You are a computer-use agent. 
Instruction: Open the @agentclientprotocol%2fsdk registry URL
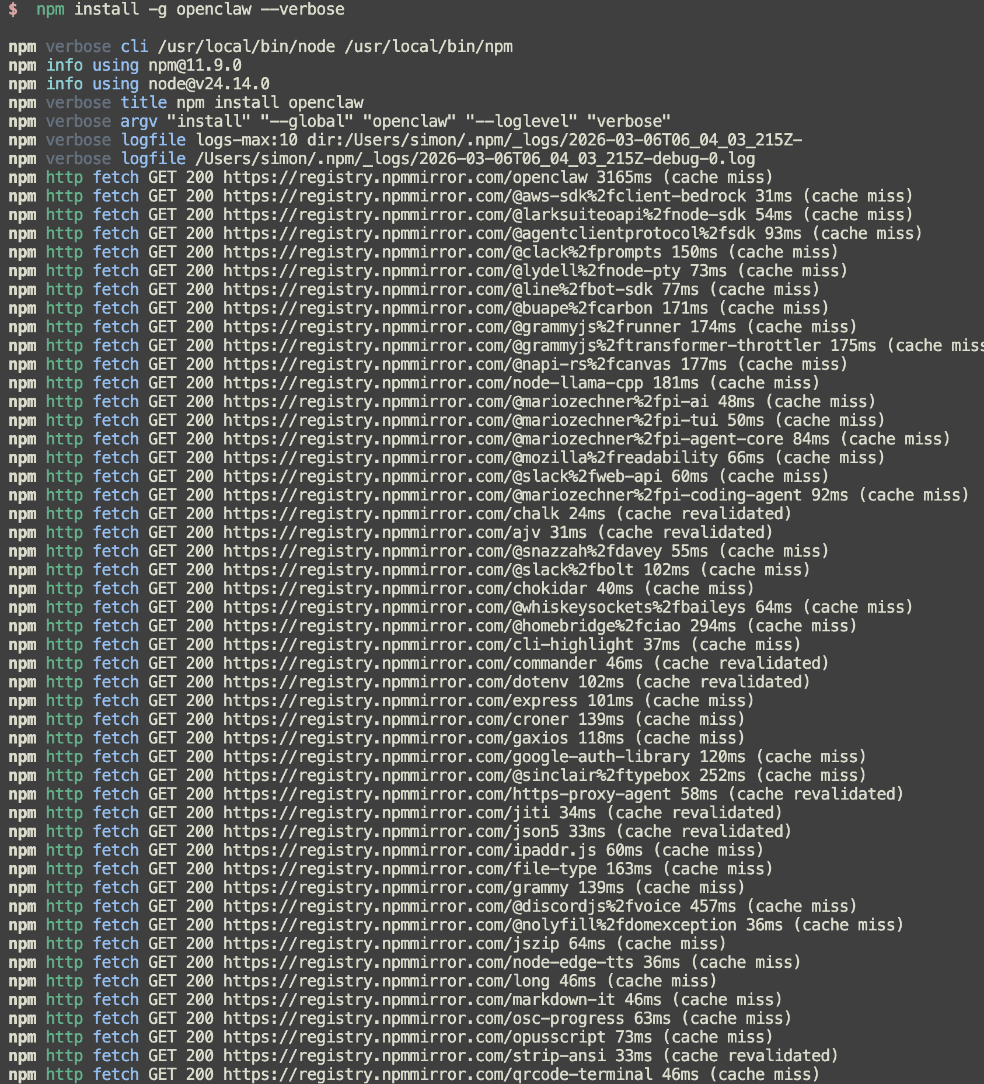coord(489,234)
